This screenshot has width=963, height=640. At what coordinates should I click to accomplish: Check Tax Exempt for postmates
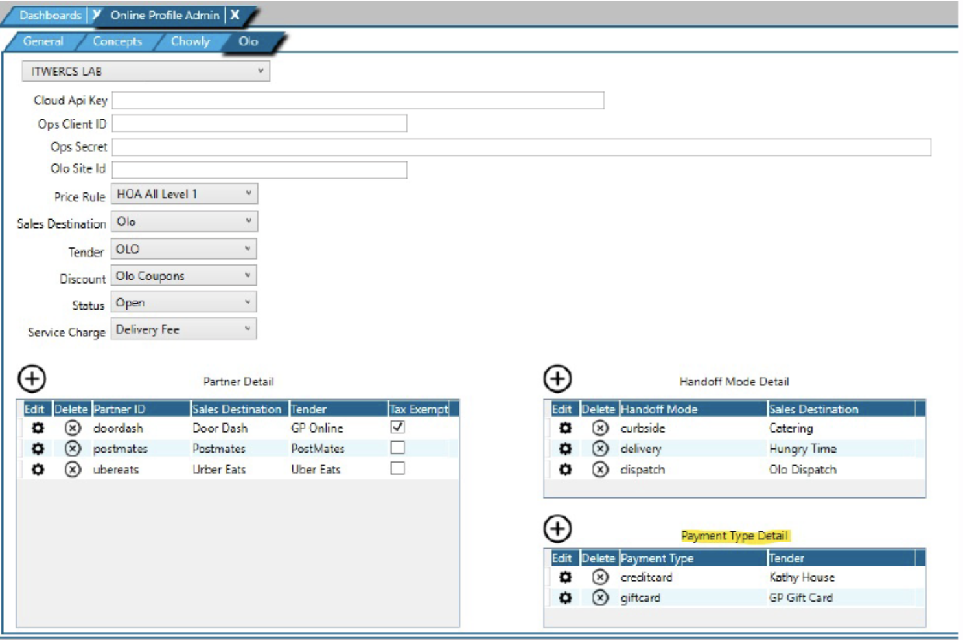click(397, 448)
